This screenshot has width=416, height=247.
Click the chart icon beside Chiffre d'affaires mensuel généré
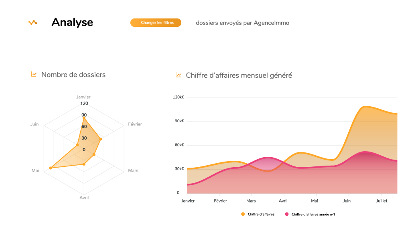pyautogui.click(x=178, y=75)
